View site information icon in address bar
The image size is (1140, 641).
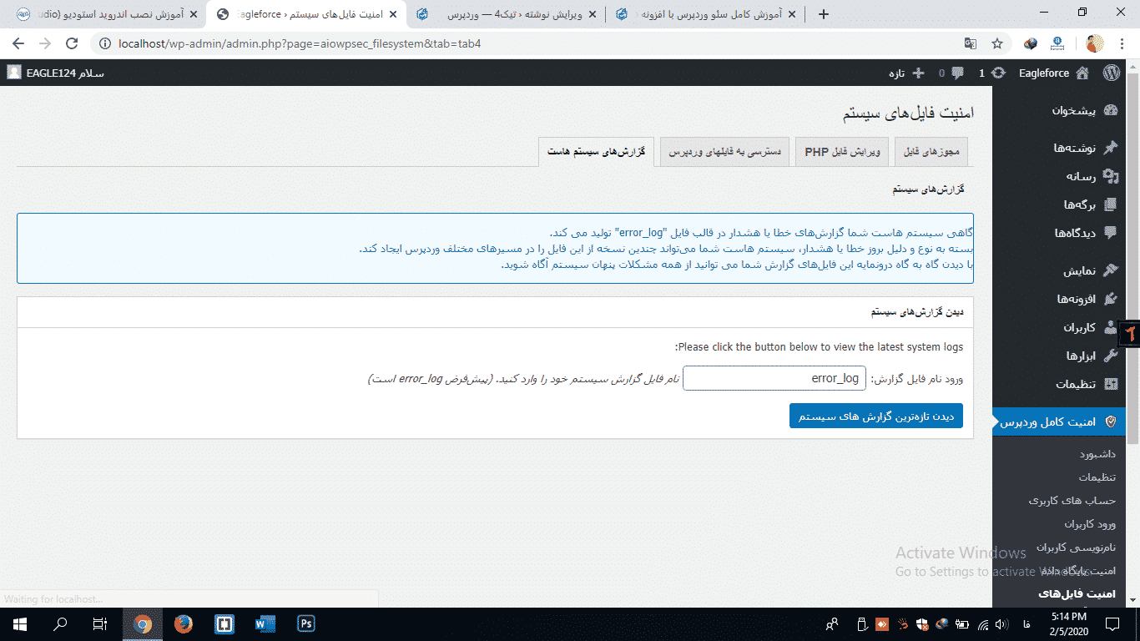tap(105, 43)
